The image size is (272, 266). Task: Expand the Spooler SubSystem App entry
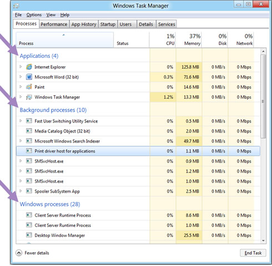coord(21,191)
